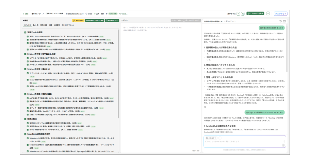This screenshot has height=165, width=309.
Task: Open the three-dot more options menu
Action: 268,14
